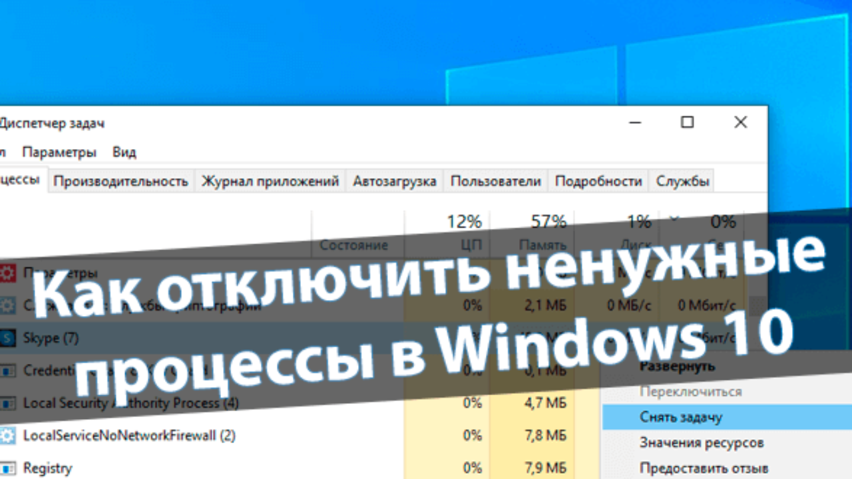Open the Параметры menu
852x479 pixels.
click(59, 152)
